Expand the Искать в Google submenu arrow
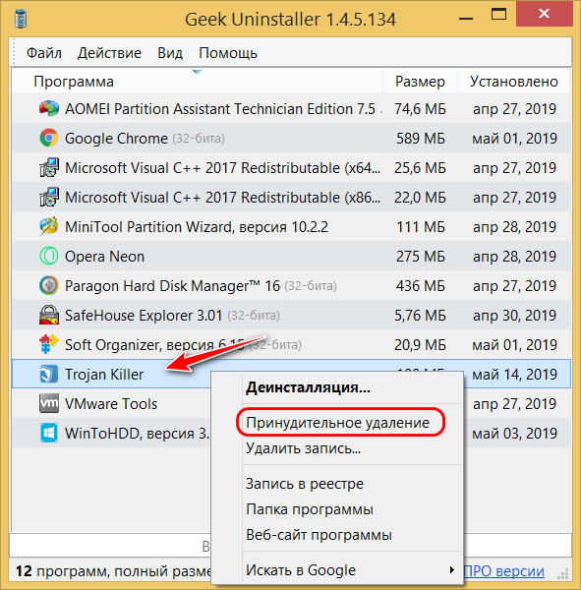 [452, 570]
